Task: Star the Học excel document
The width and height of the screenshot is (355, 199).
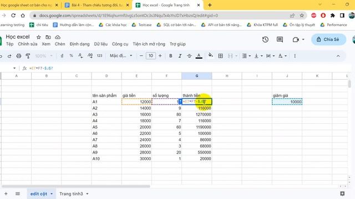Action: [39, 37]
